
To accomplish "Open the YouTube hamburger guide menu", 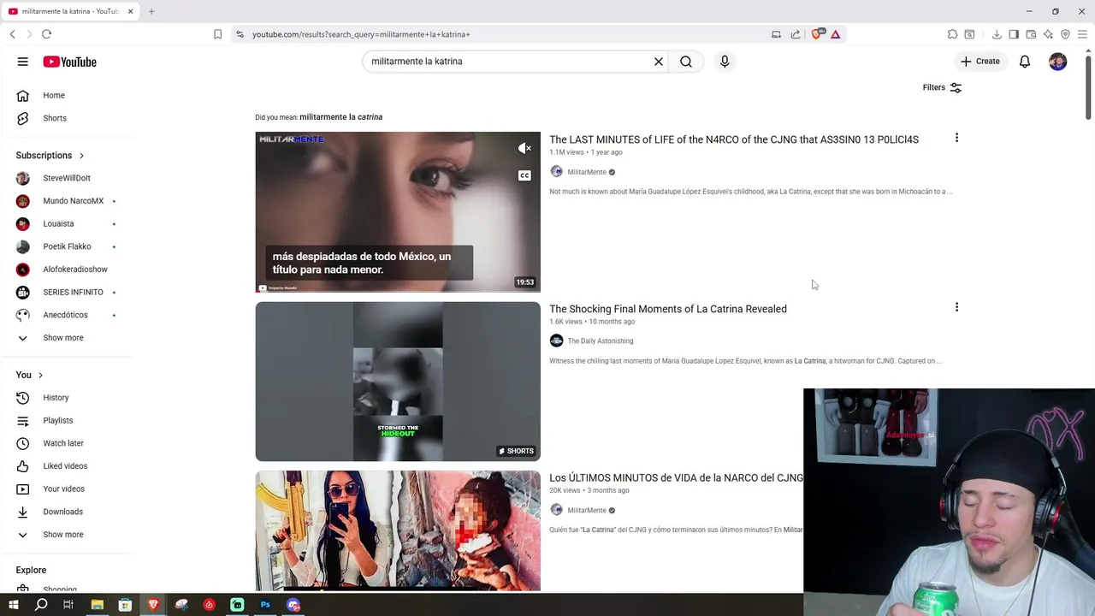I will tap(23, 62).
